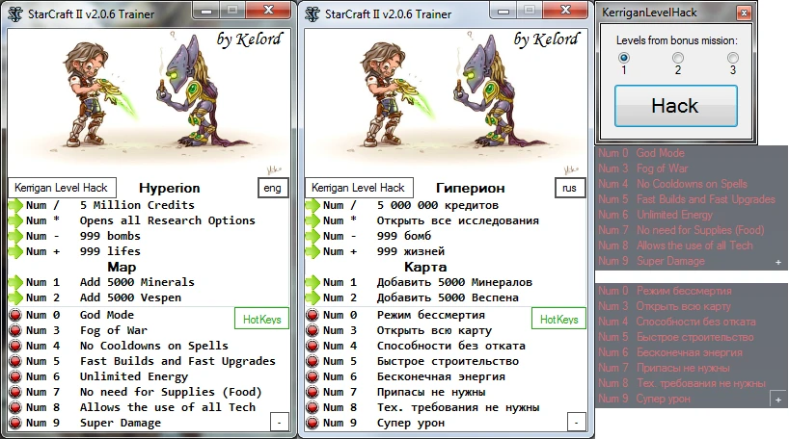Click 'Num 6 Бесконечная энергия' in gray overlay

pyautogui.click(x=669, y=352)
